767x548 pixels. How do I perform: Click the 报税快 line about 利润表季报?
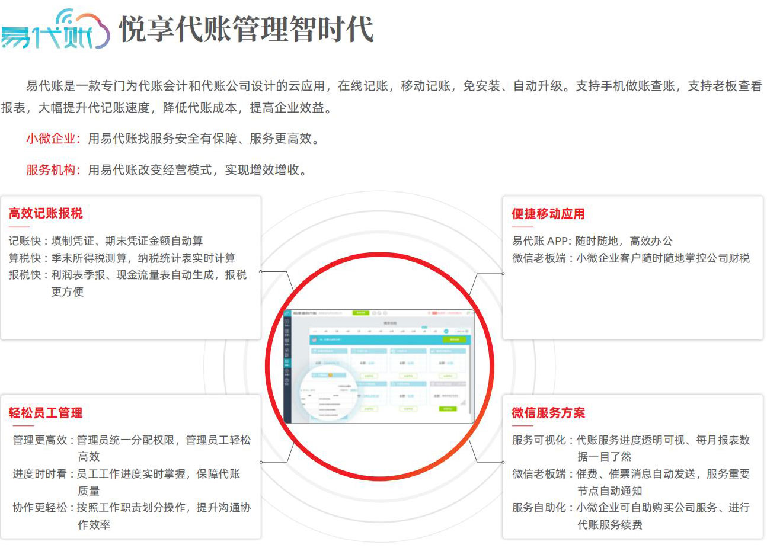(x=127, y=283)
